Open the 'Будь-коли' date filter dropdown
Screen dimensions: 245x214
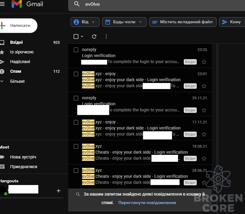124,22
